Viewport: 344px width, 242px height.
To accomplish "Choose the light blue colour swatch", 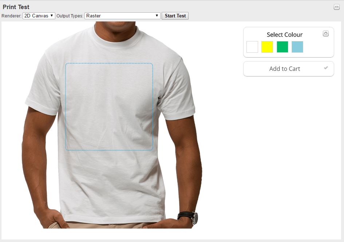I will click(x=297, y=47).
